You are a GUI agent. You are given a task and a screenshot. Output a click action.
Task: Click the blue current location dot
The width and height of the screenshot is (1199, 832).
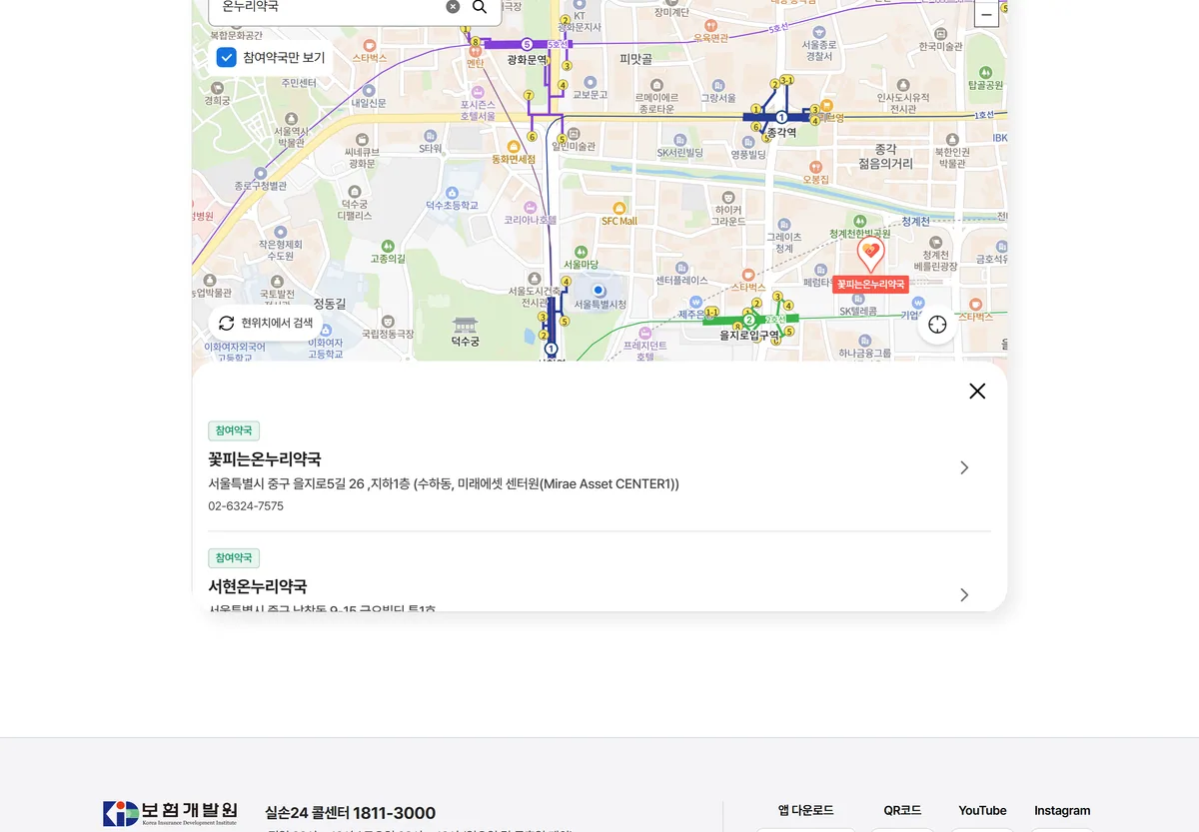tap(599, 290)
